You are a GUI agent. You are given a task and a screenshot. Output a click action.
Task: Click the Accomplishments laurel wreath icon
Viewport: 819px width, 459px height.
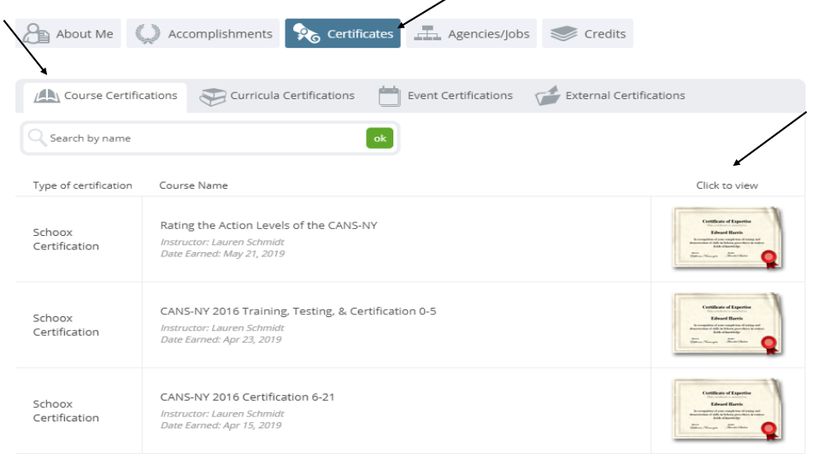148,34
